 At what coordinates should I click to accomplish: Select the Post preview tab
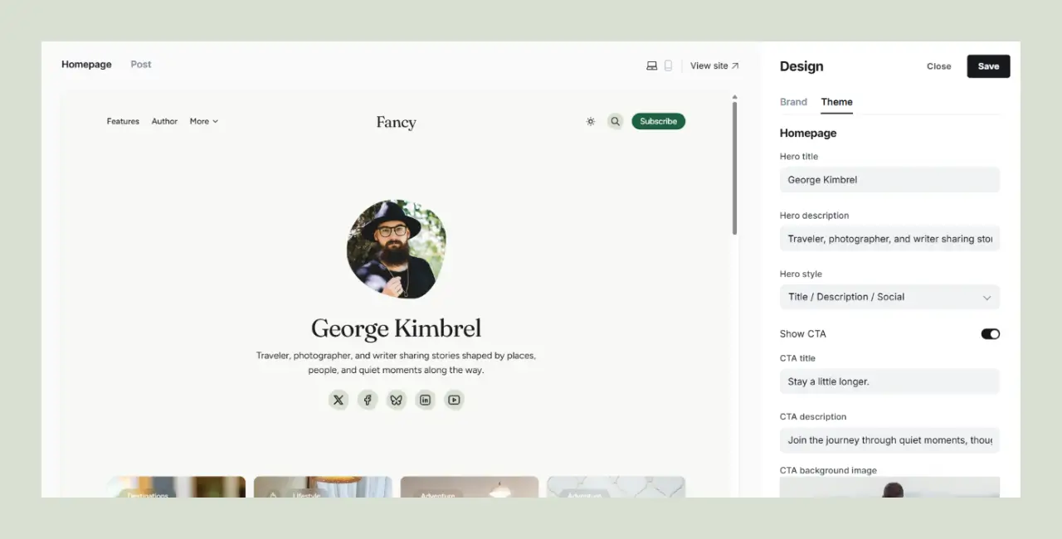click(141, 65)
